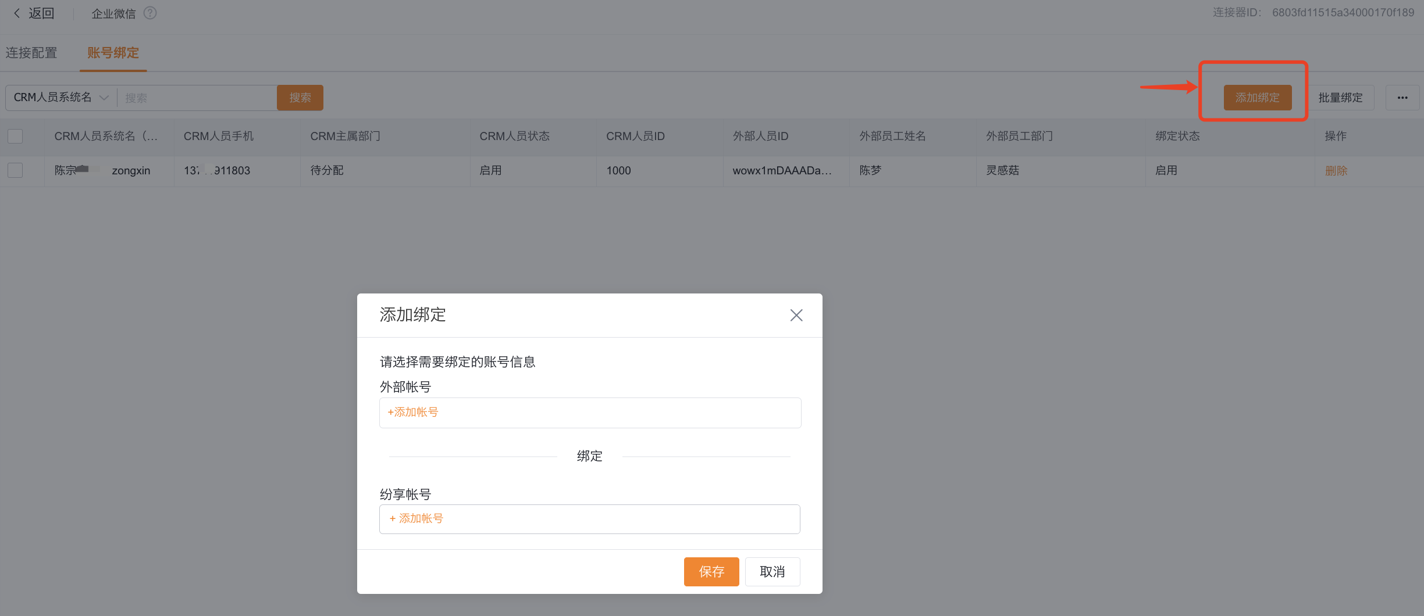Click the 外部人员ID column header
This screenshot has height=616, width=1424.
(x=760, y=136)
